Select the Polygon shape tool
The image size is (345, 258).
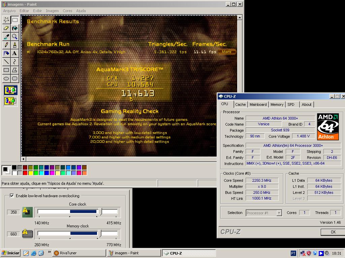click(15, 70)
